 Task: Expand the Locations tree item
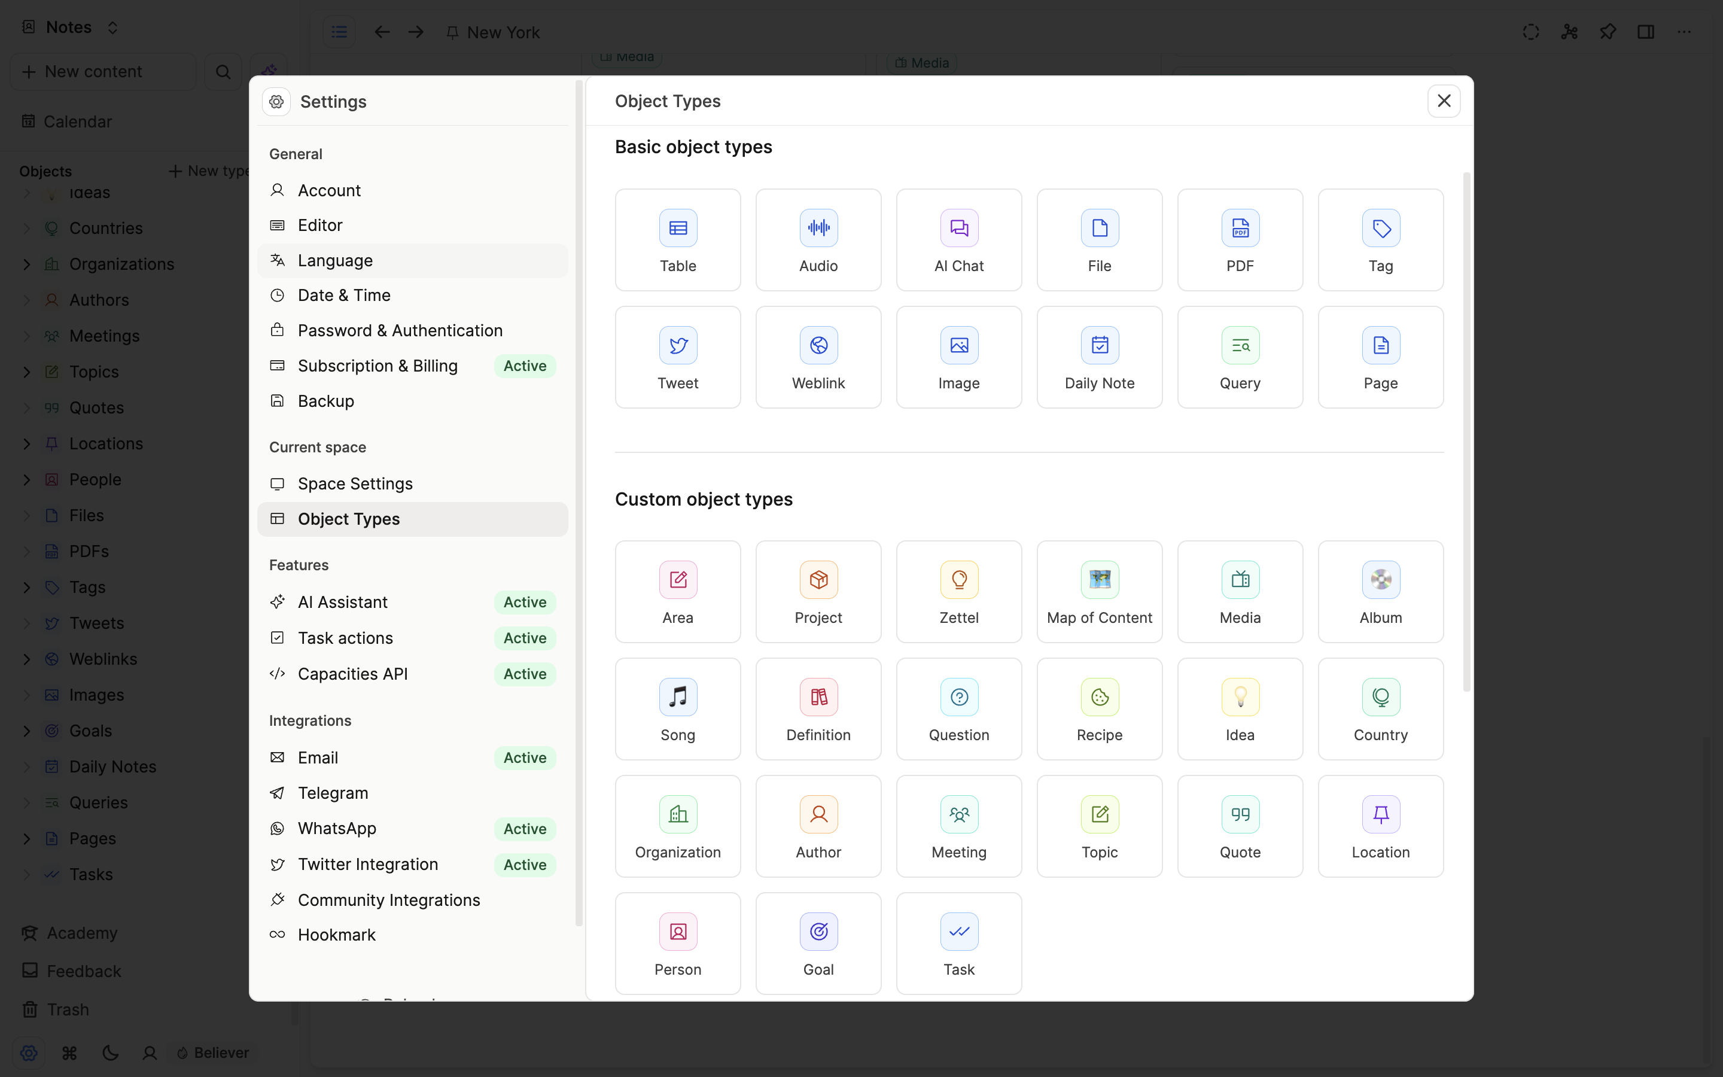[27, 444]
